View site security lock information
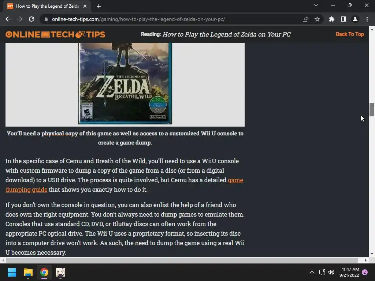This screenshot has height=281, width=375. [x=46, y=19]
